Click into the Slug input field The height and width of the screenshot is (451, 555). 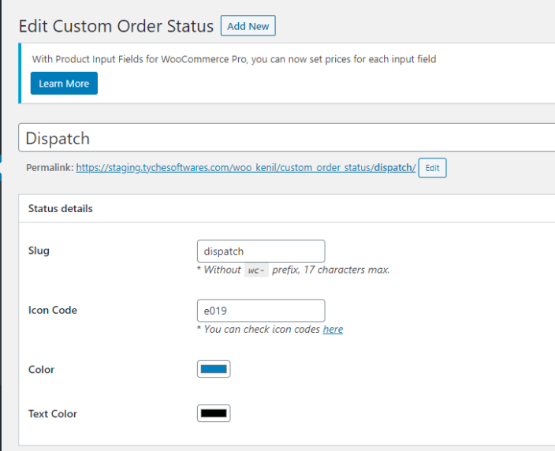click(x=260, y=252)
